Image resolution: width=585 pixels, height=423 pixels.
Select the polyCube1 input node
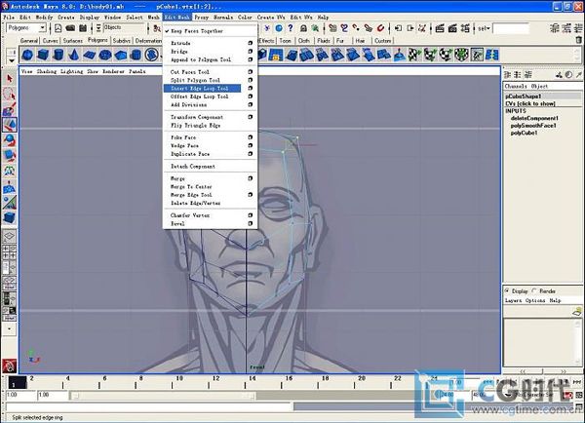(x=524, y=133)
